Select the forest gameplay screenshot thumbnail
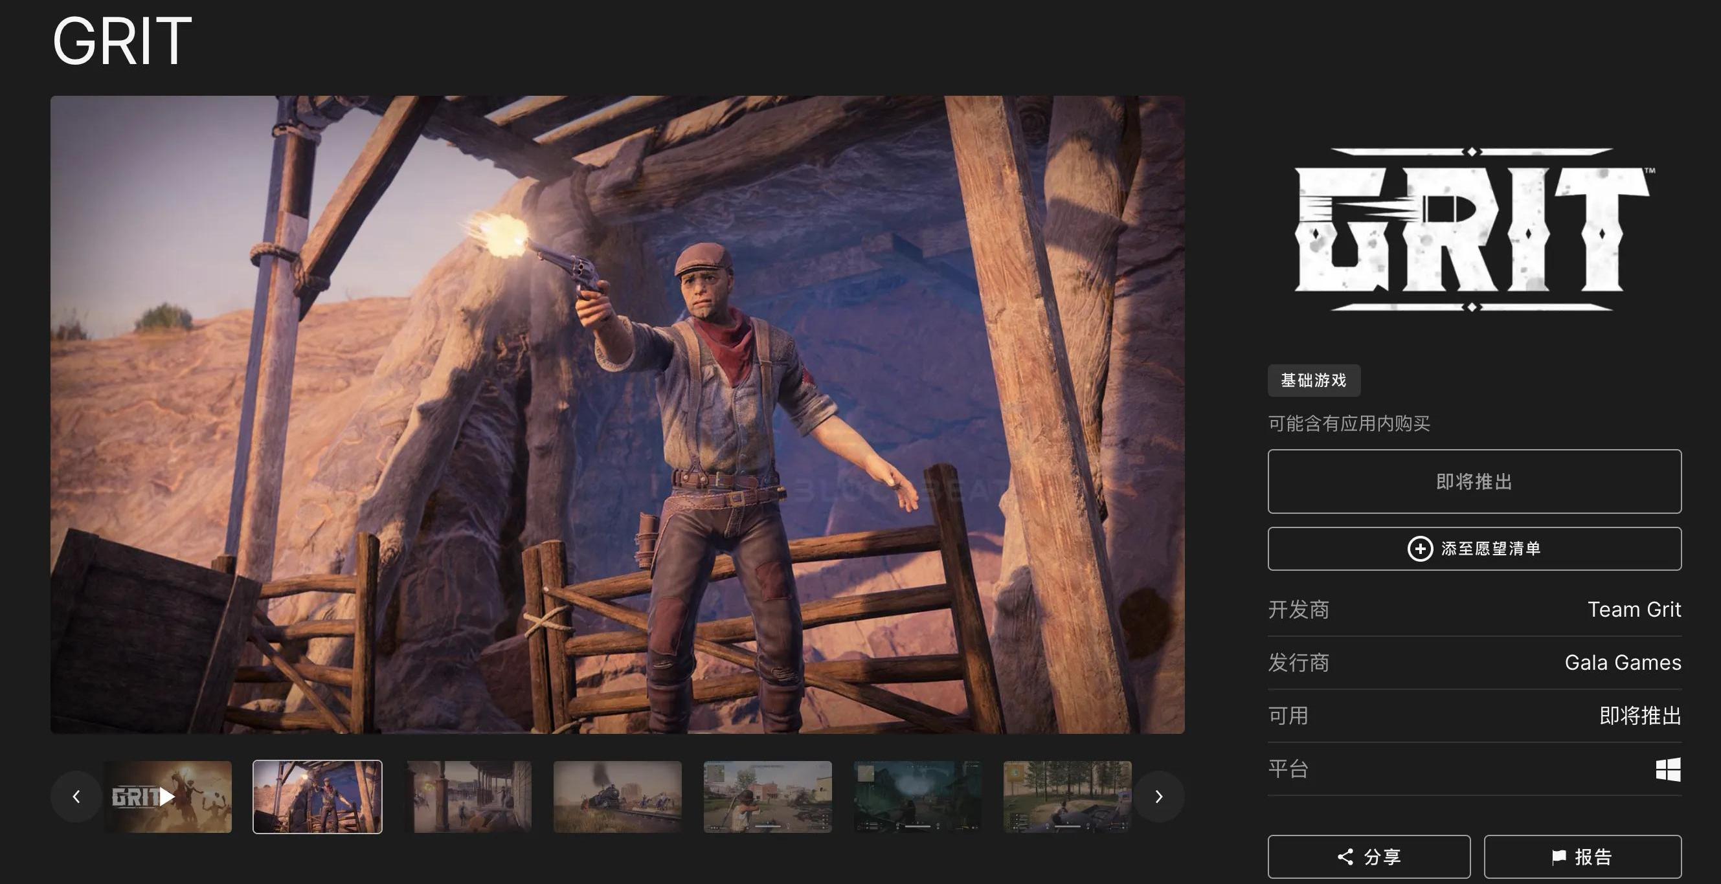The width and height of the screenshot is (1721, 884). (1067, 797)
